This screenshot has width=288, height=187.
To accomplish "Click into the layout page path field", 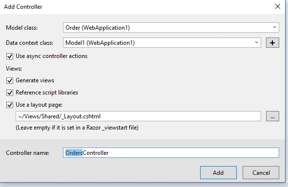I will tap(138, 116).
